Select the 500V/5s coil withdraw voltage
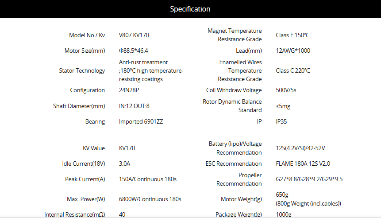 pyautogui.click(x=286, y=90)
